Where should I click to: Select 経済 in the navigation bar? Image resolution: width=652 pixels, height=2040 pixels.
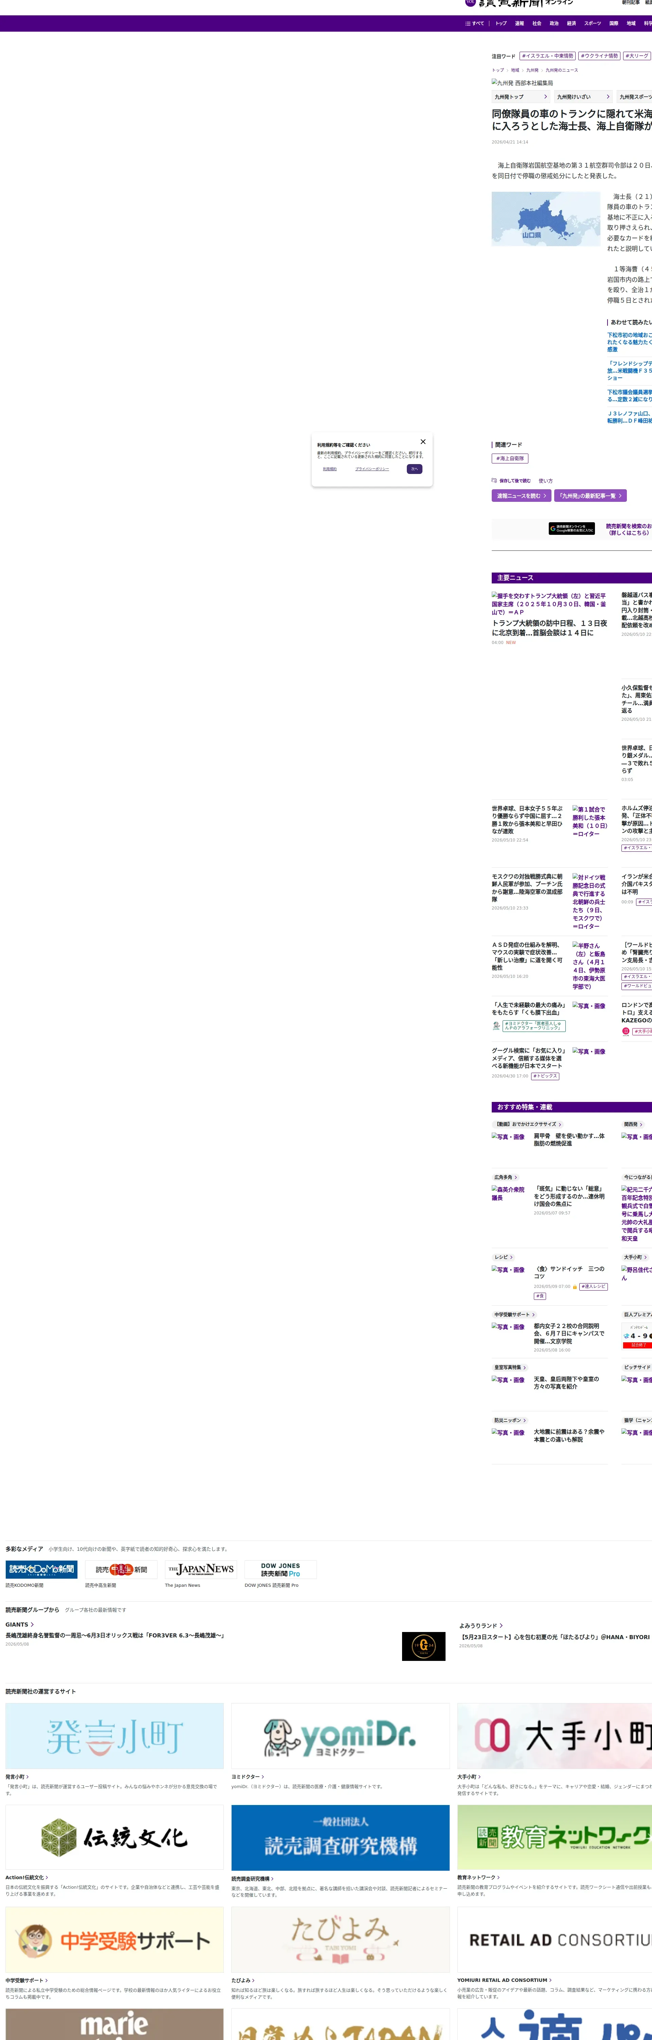pos(571,24)
